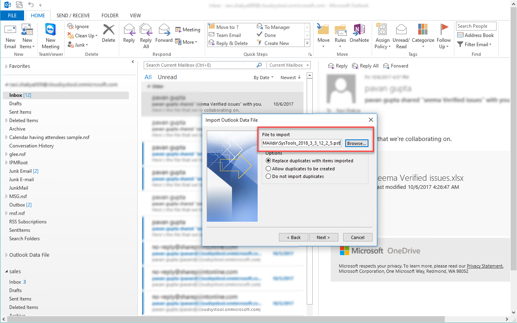This screenshot has height=323, width=517.
Task: Click the Move folder icon
Action: (323, 30)
